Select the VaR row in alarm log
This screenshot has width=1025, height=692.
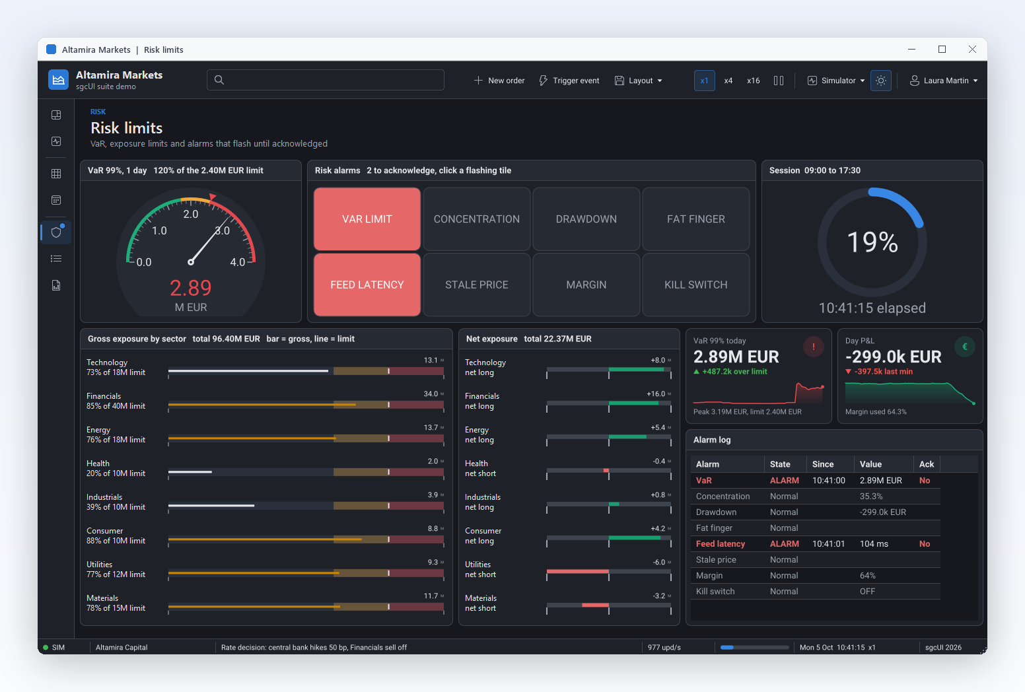[x=816, y=481]
